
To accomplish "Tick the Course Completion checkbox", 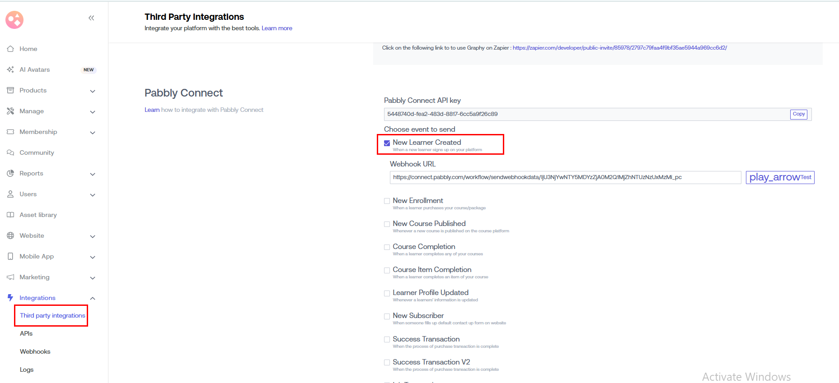I will click(387, 247).
